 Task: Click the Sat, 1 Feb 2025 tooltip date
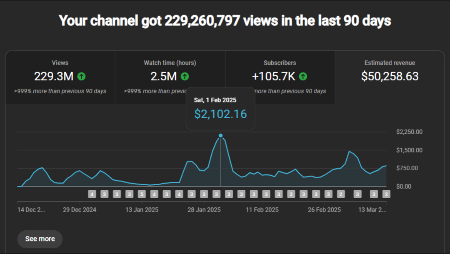(215, 100)
